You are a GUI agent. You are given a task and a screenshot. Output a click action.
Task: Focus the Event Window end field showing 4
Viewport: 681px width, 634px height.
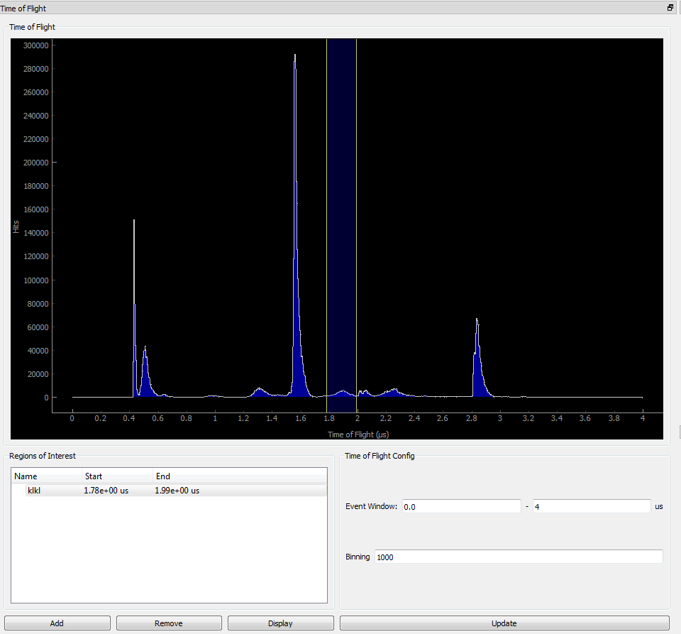[x=591, y=506]
